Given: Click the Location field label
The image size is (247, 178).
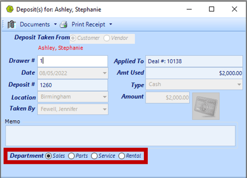Looking at the screenshot, I should pyautogui.click(x=24, y=97).
